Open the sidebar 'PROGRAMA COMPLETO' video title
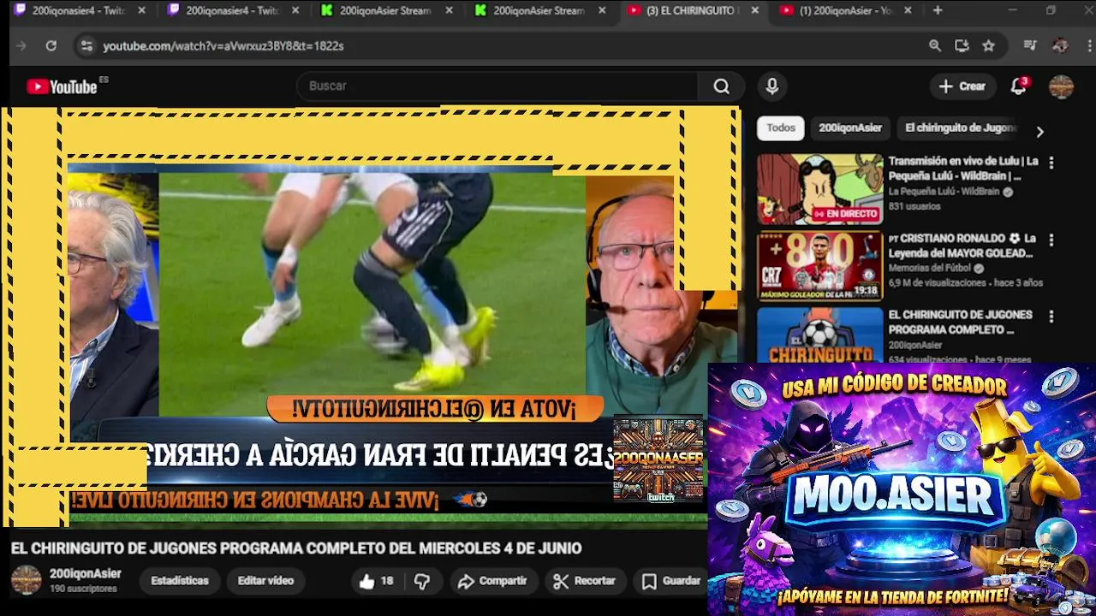Viewport: 1096px width, 616px height. pos(960,323)
